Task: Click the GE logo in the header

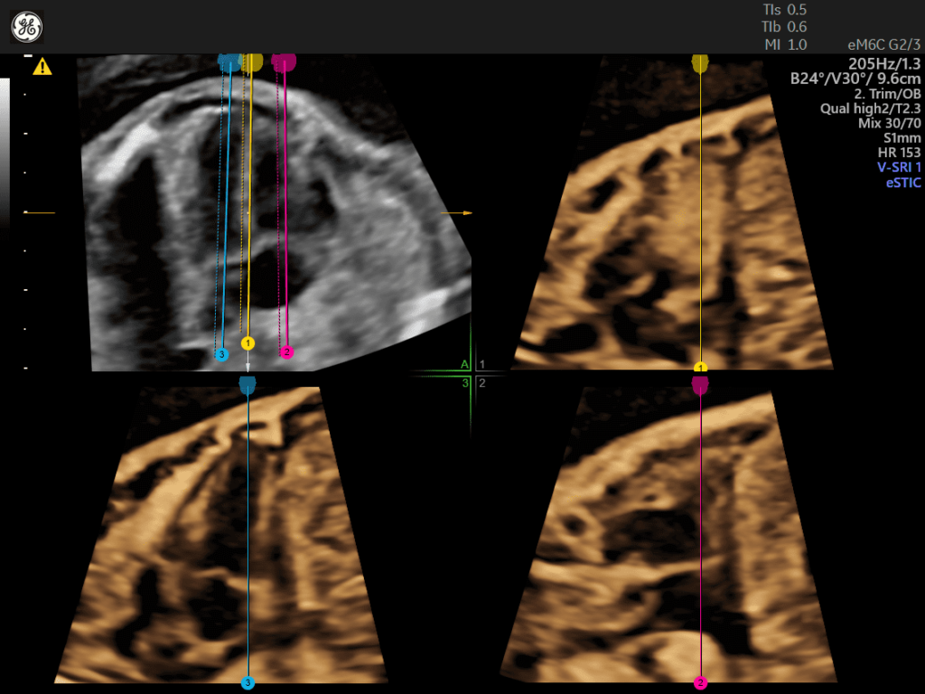Action: (x=26, y=27)
